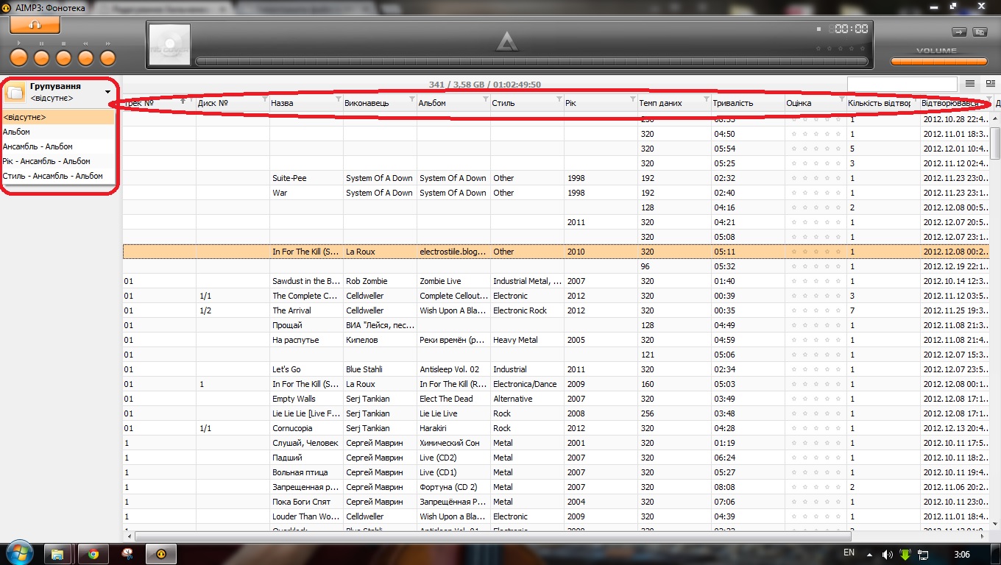Open Google Chrome from taskbar
Screen dimensions: 1001x565
click(x=93, y=553)
